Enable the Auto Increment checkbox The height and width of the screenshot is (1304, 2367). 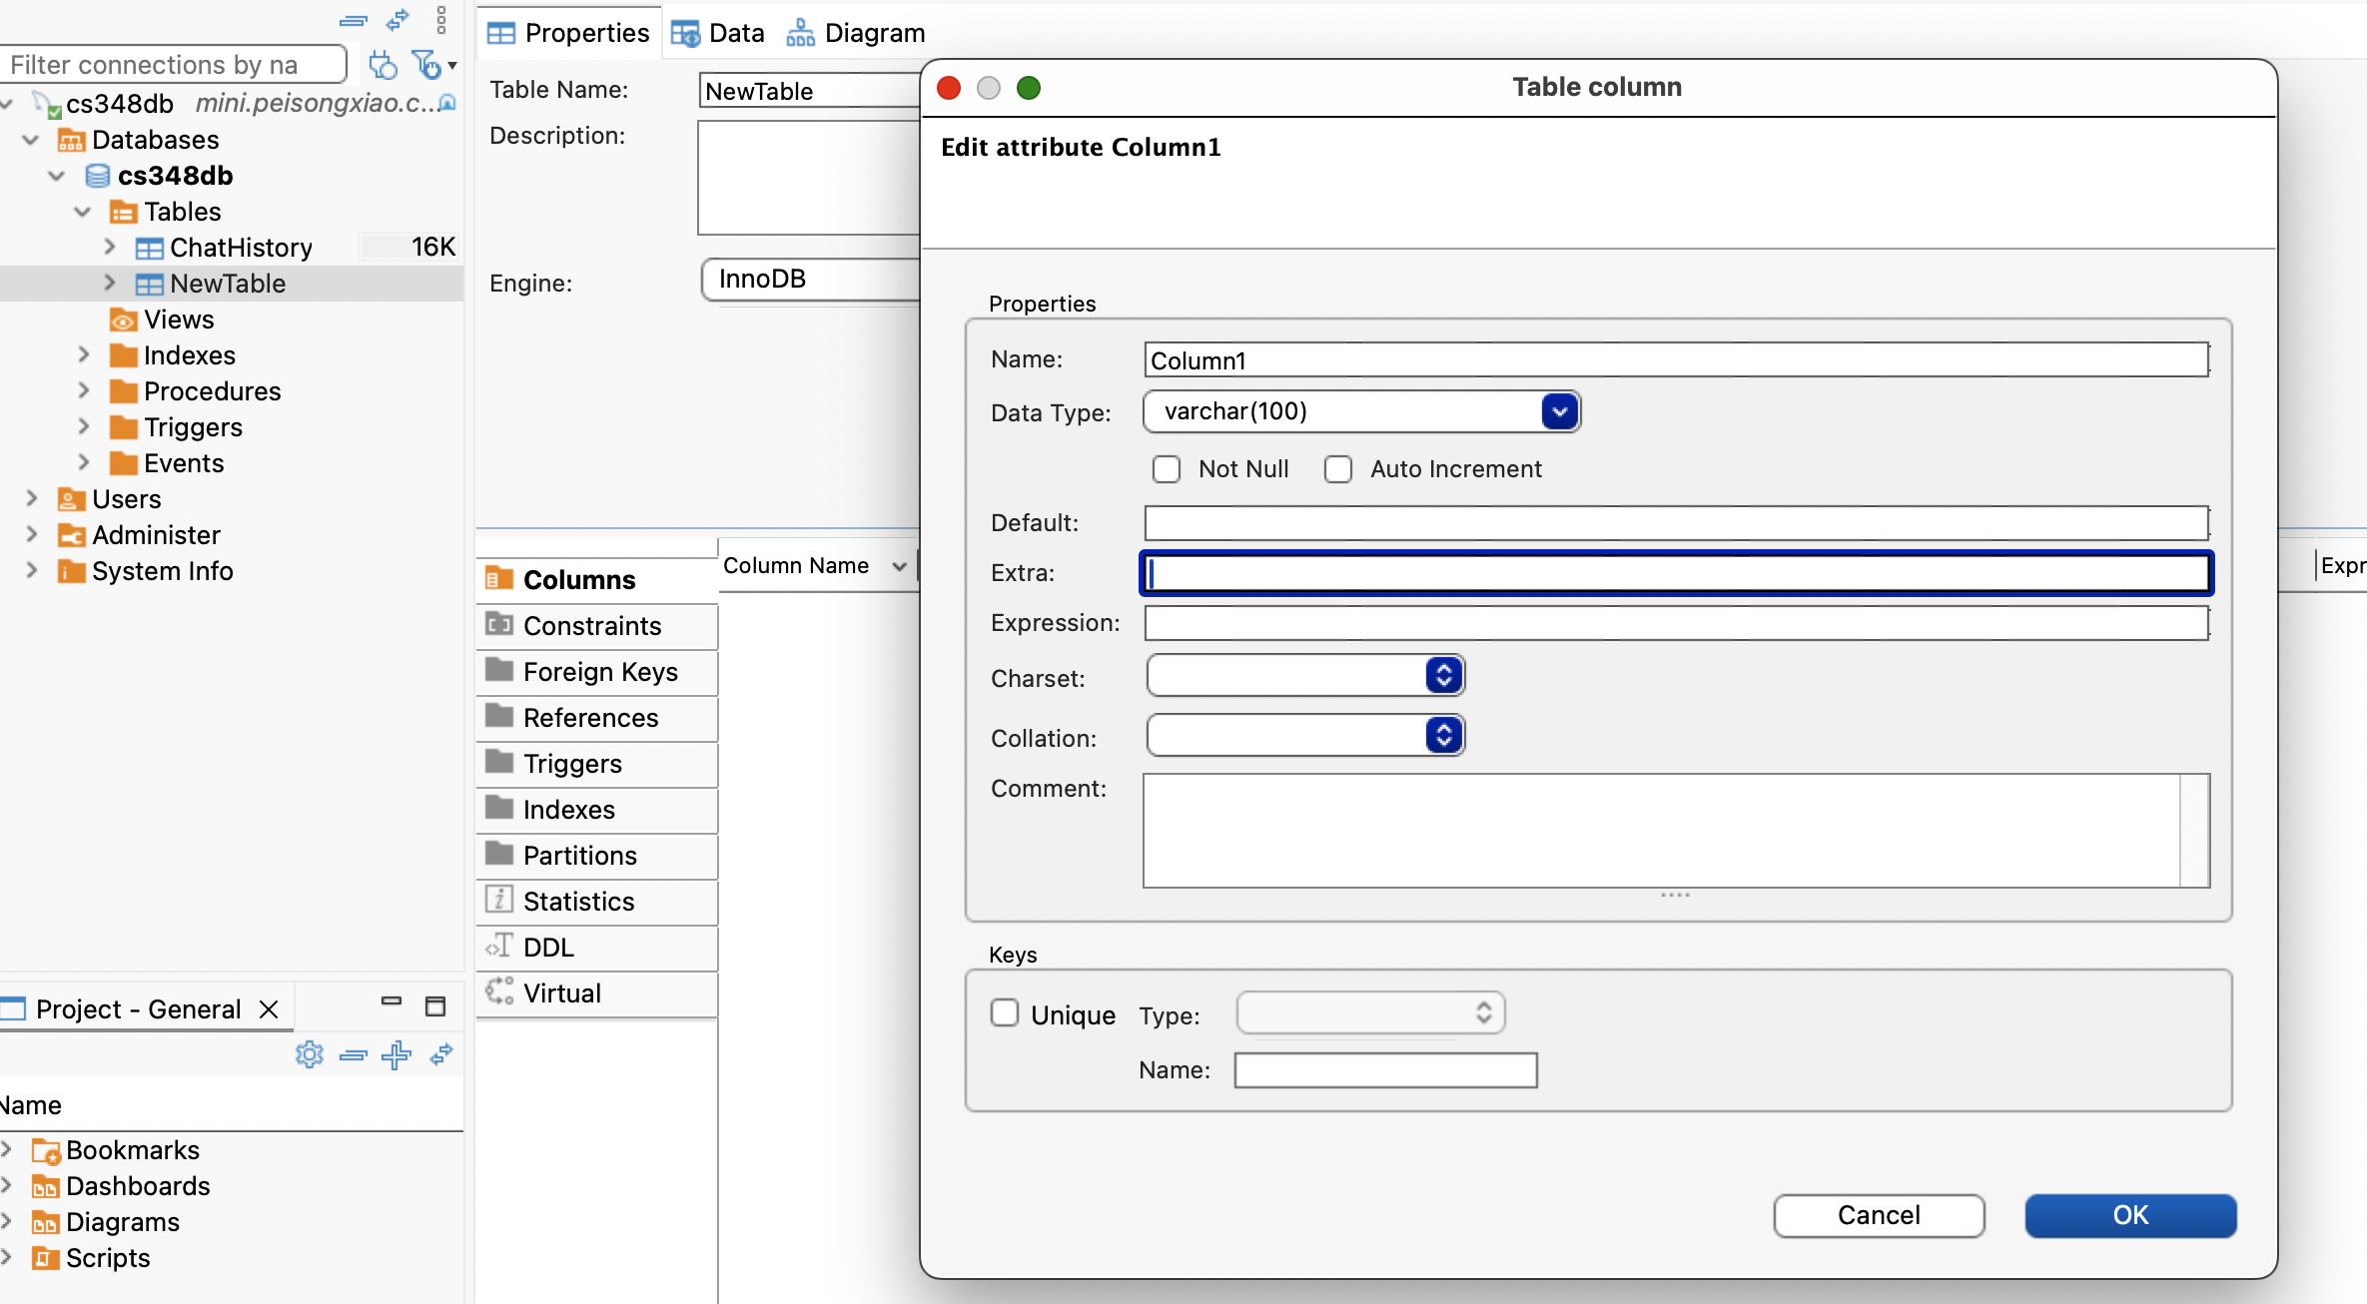click(1338, 469)
